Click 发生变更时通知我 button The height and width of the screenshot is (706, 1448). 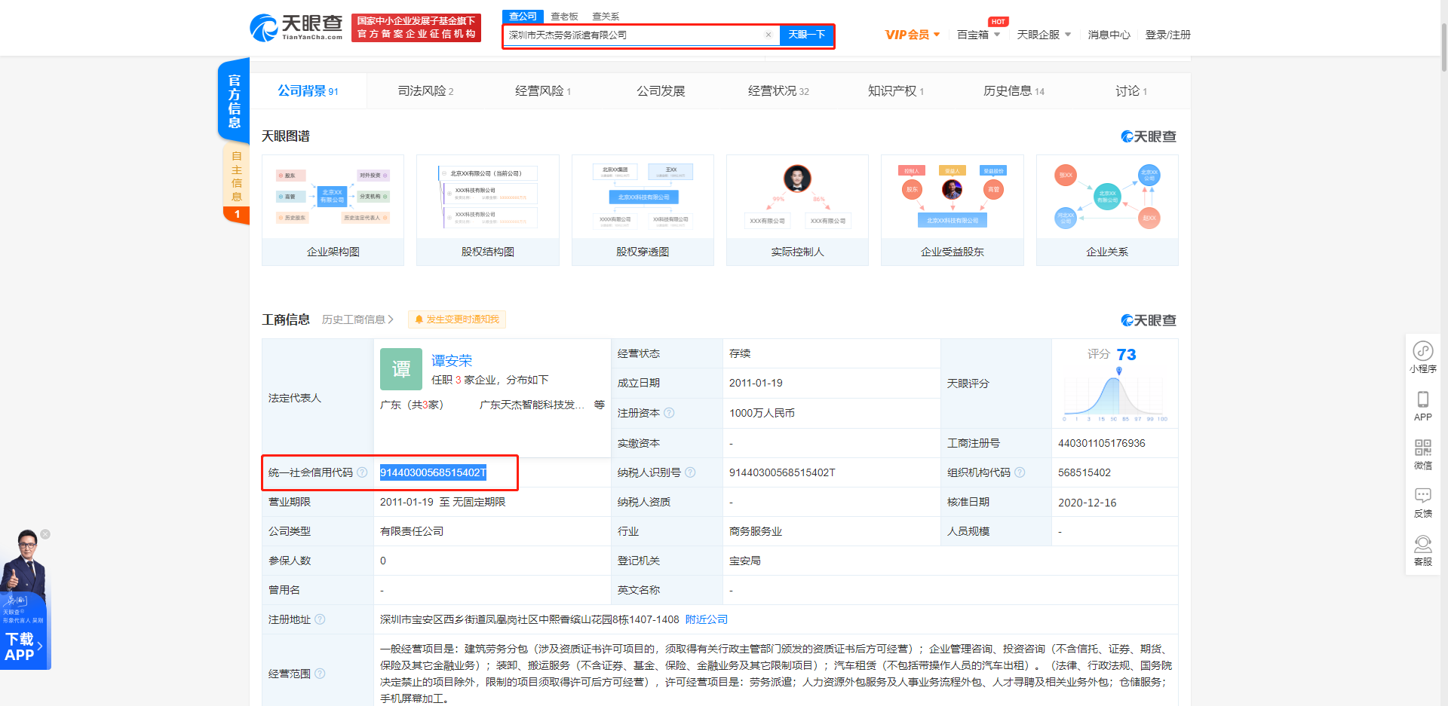(457, 319)
